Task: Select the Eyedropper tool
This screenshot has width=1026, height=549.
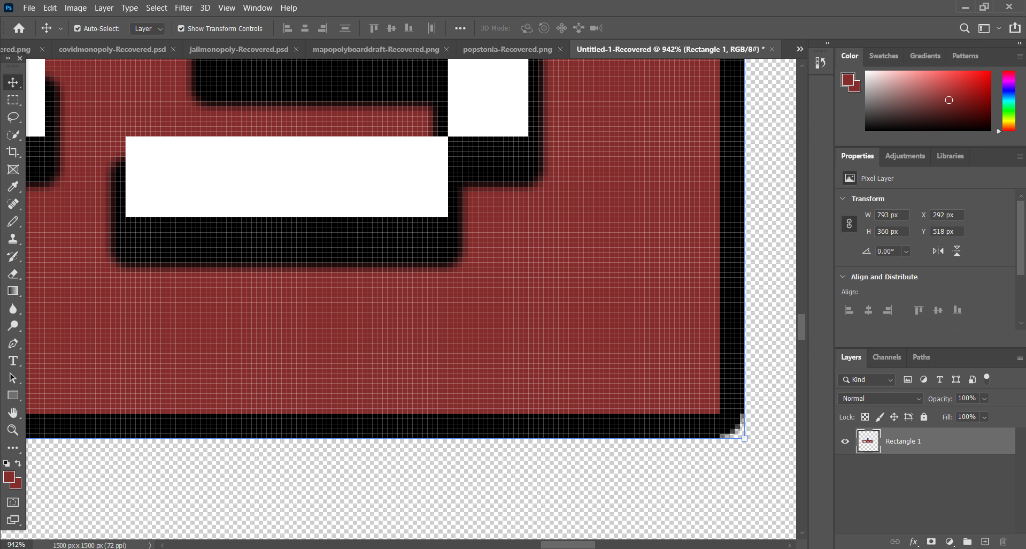Action: pyautogui.click(x=13, y=186)
